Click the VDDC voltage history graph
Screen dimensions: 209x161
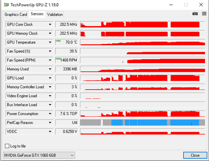pos(143,131)
